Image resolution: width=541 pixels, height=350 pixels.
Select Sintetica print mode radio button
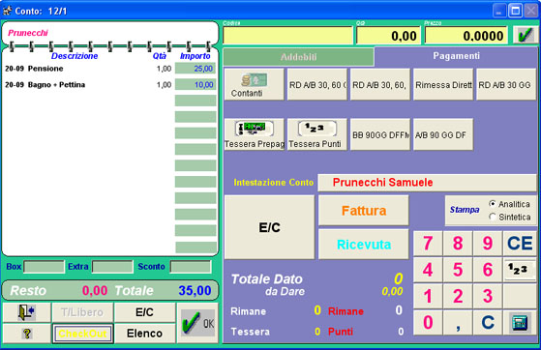(493, 217)
